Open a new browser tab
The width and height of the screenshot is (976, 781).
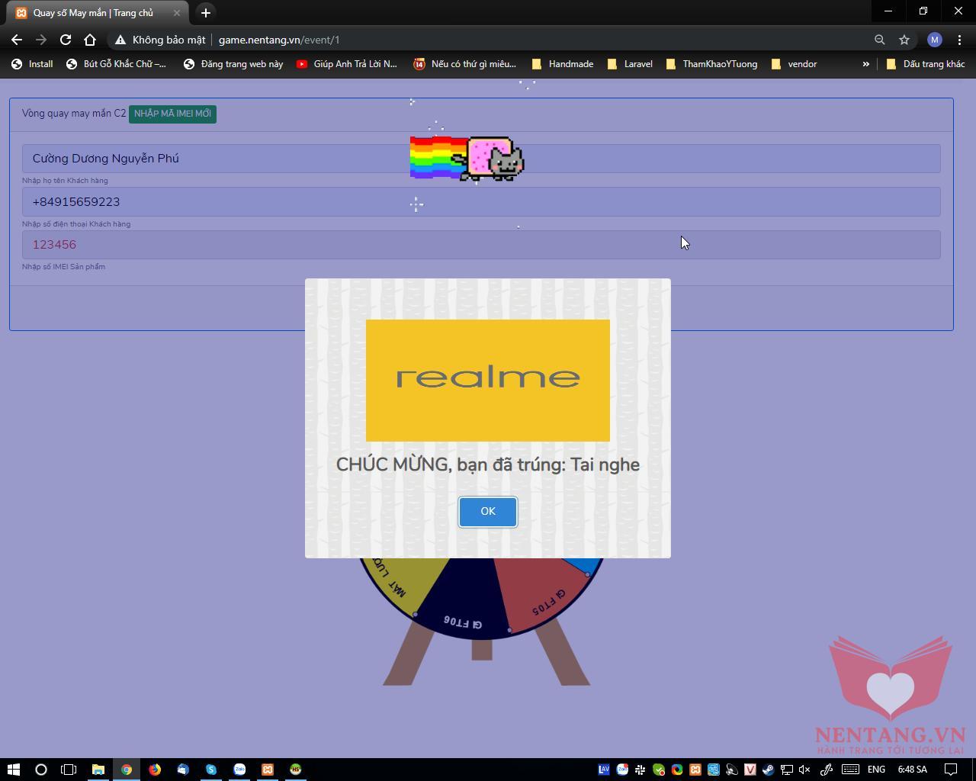(205, 13)
